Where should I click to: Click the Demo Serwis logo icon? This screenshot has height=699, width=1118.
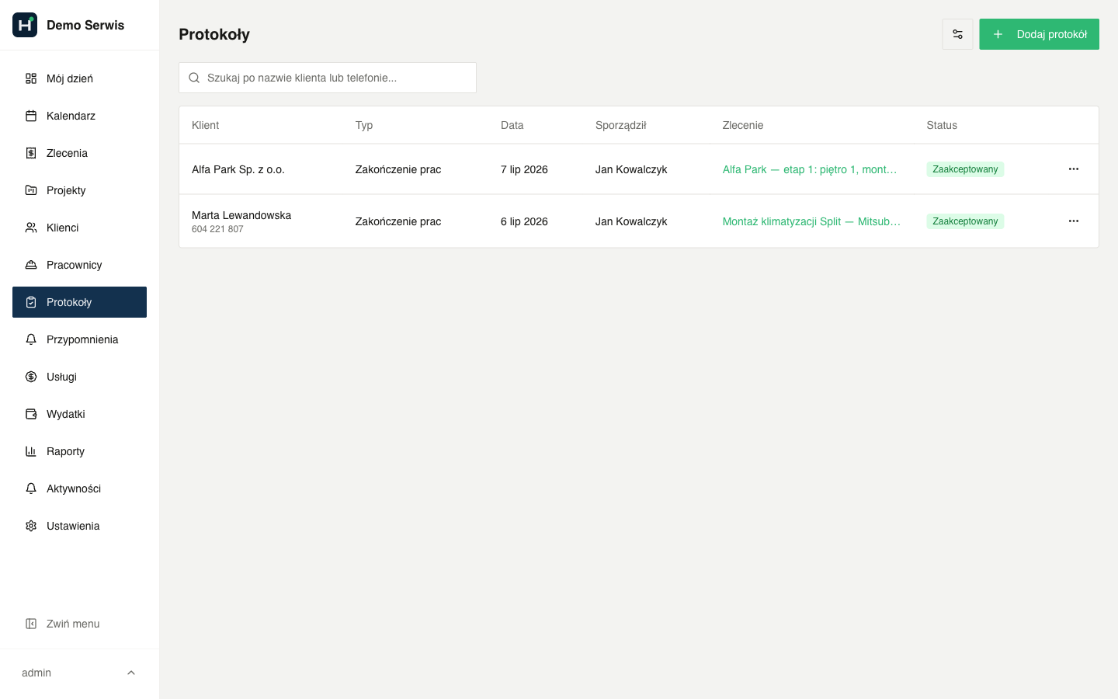pos(25,25)
